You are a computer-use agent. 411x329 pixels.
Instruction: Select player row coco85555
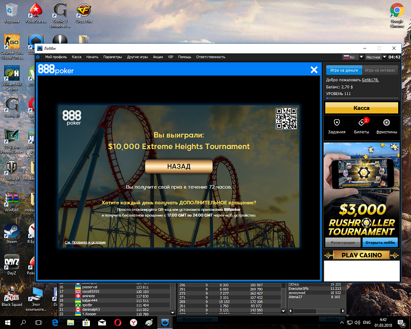coord(114,291)
